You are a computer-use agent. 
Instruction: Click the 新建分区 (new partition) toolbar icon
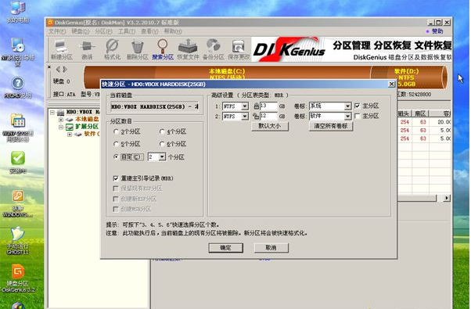click(x=62, y=49)
